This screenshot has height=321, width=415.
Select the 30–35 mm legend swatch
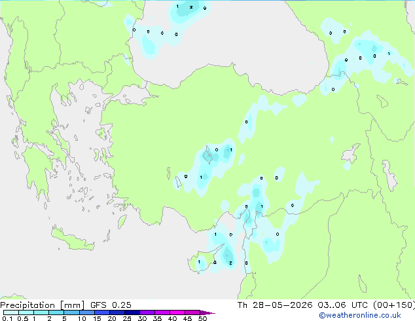pos(147,312)
